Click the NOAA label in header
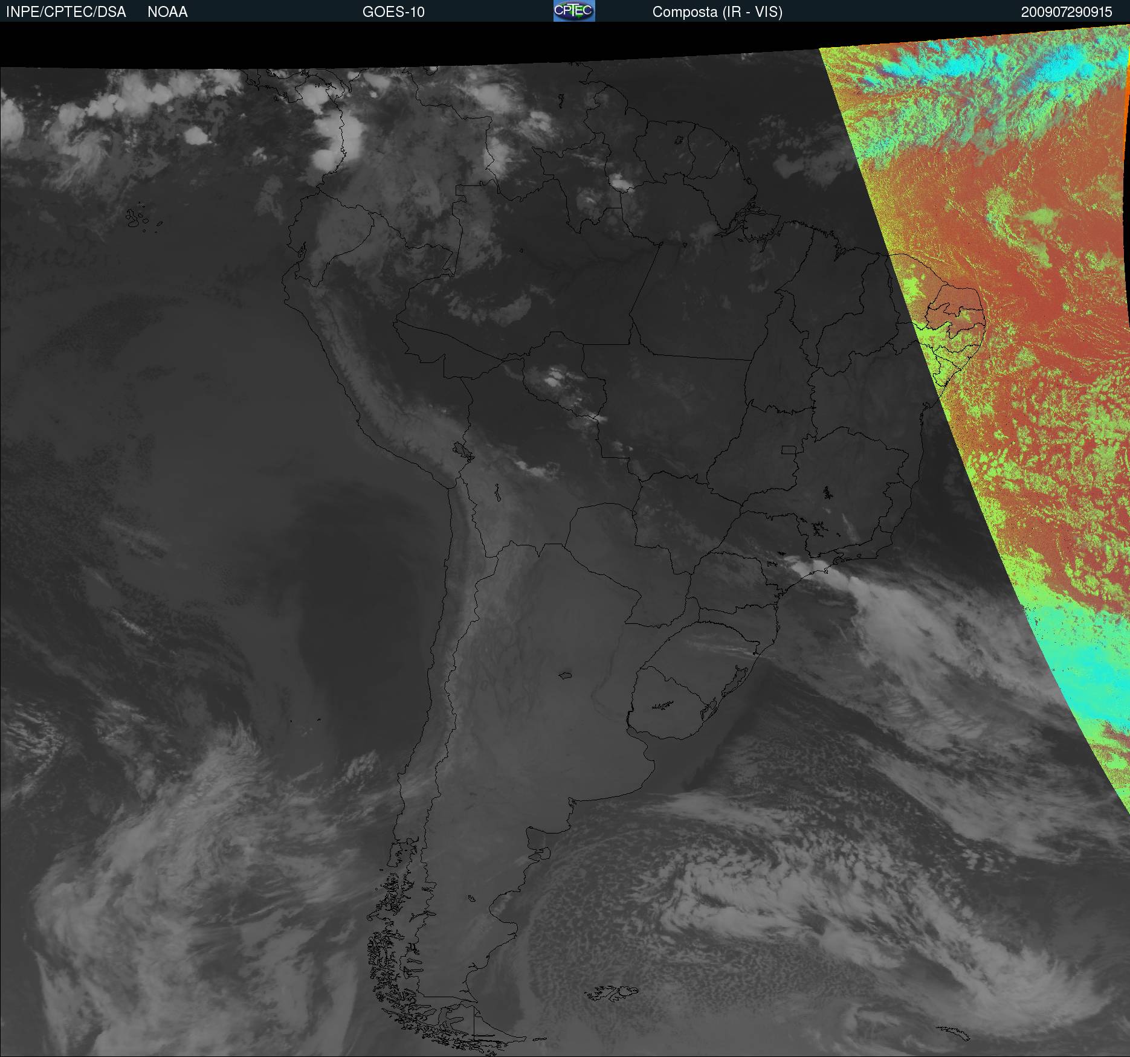 point(167,12)
